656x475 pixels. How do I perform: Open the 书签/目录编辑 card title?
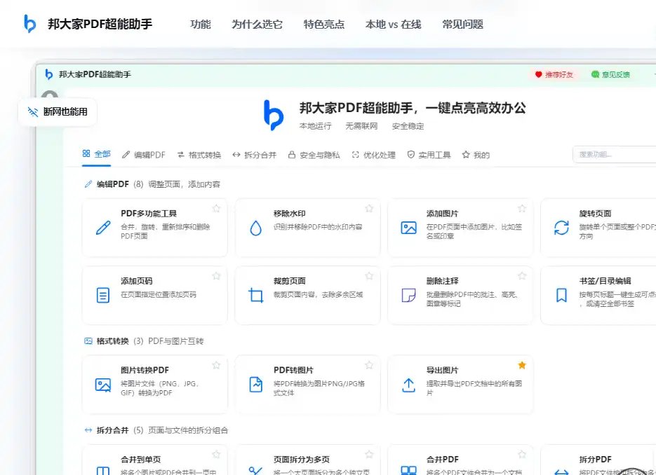[x=605, y=281]
